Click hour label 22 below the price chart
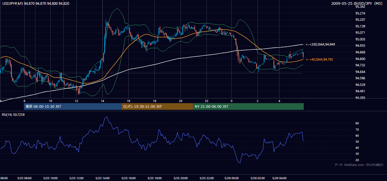 click(x=207, y=101)
